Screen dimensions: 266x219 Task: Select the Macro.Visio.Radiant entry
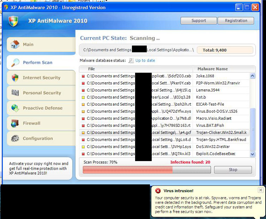(214, 118)
